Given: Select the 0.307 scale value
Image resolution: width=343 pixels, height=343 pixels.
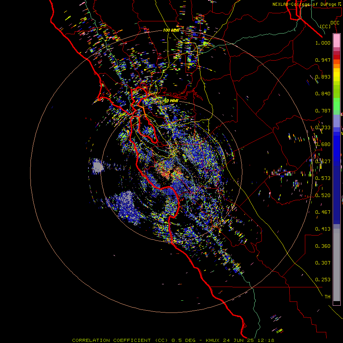Looking at the screenshot, I should pyautogui.click(x=323, y=263).
